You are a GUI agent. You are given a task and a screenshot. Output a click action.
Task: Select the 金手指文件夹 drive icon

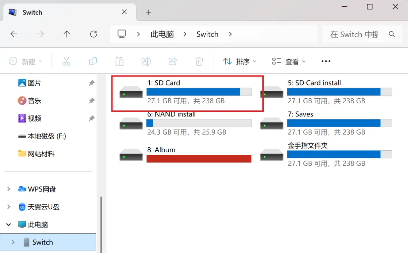[x=272, y=155]
